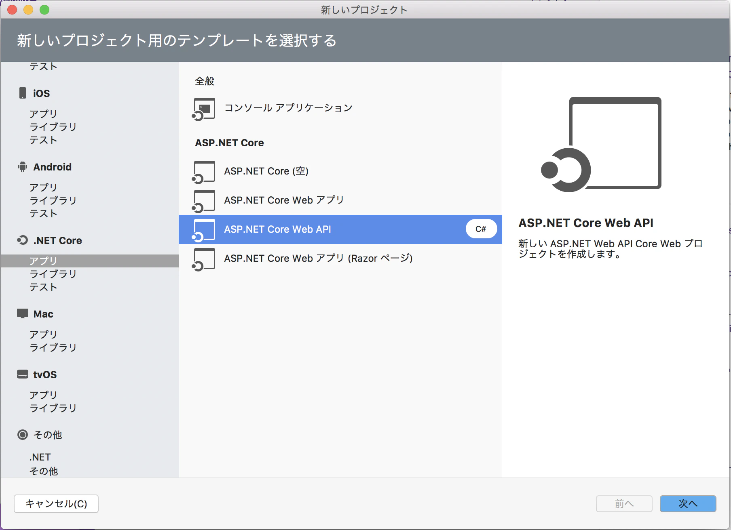Choose the コンソール アプリケーション template label

pos(288,108)
